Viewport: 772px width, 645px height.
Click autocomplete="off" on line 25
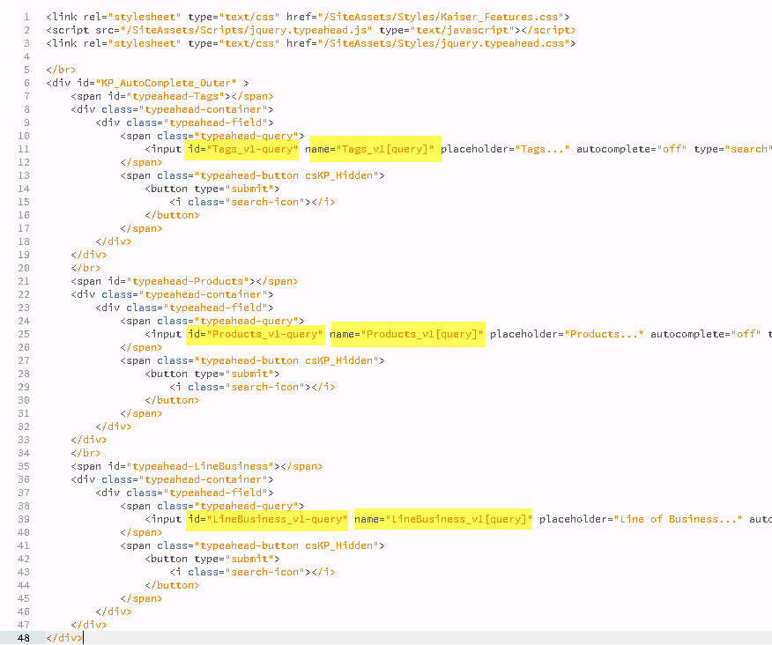pos(706,334)
